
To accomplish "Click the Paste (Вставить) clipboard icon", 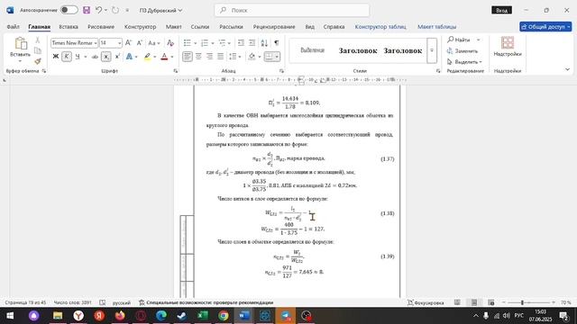I will click(20, 44).
